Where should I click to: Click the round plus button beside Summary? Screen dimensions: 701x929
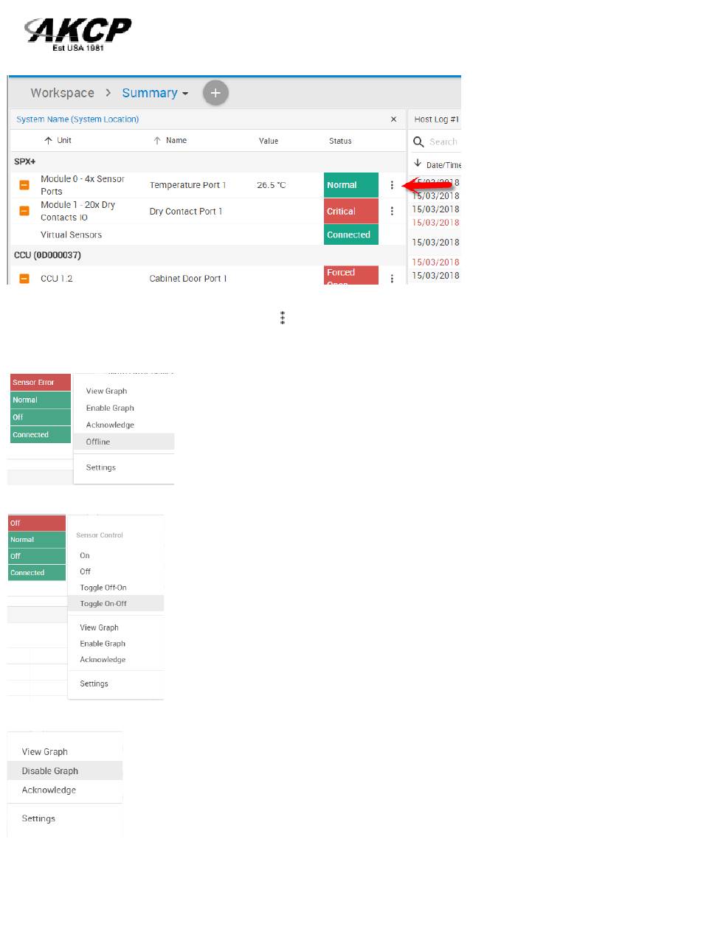[215, 93]
